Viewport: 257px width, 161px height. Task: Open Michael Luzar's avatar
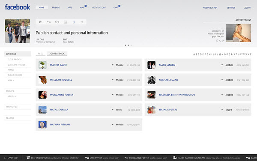(152, 80)
